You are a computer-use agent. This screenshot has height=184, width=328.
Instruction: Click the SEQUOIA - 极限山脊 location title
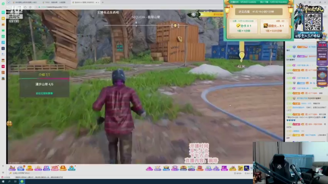click(x=146, y=17)
